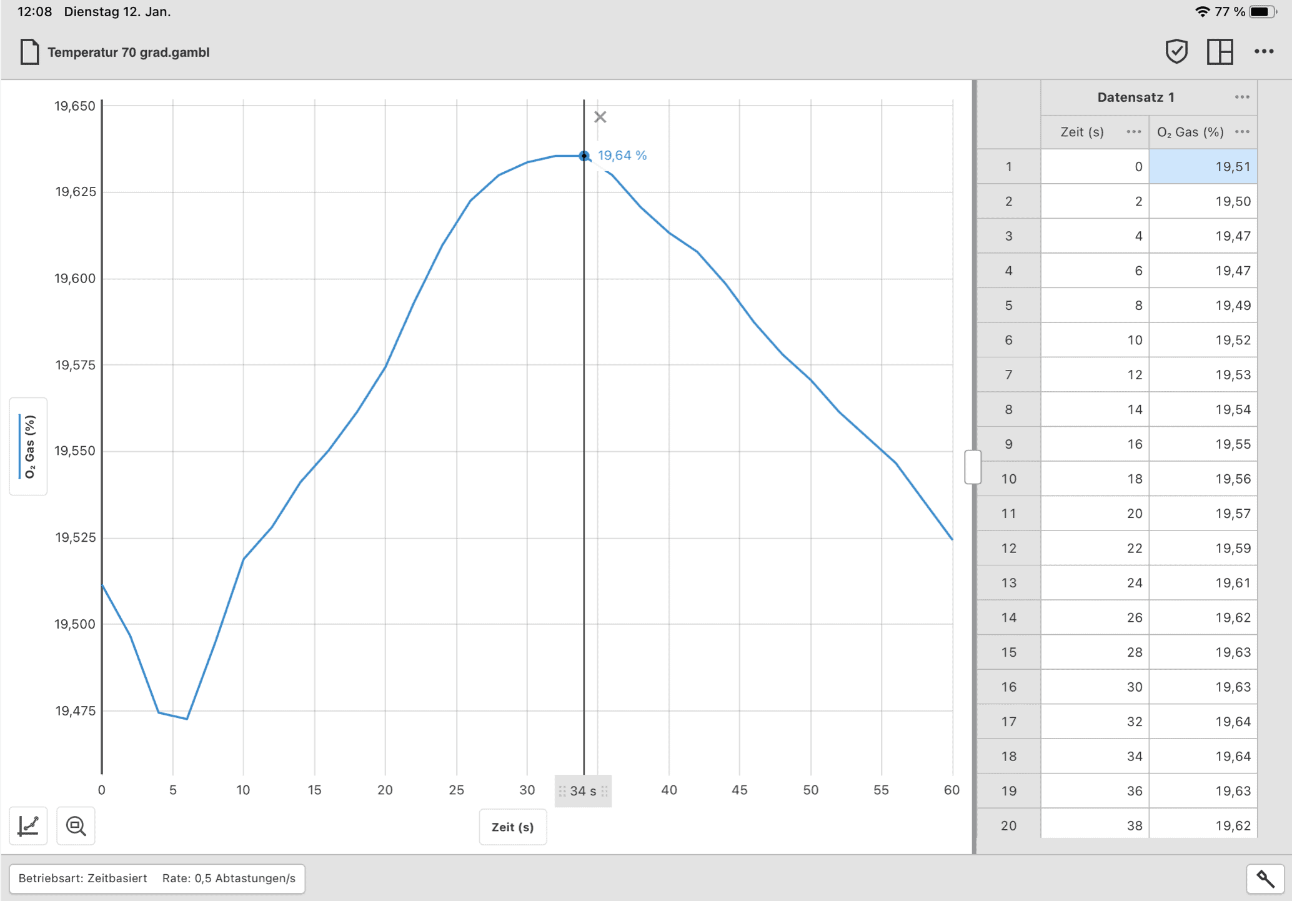Click the 19,64 % readout label
Image resolution: width=1292 pixels, height=901 pixels.
pyautogui.click(x=622, y=156)
